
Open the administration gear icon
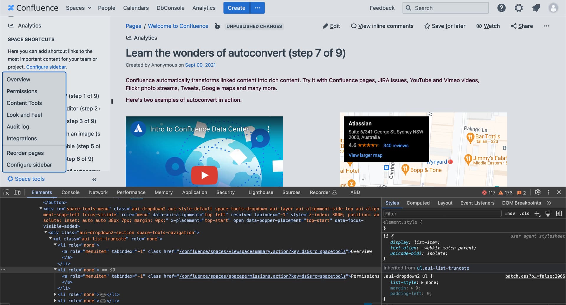pyautogui.click(x=519, y=8)
